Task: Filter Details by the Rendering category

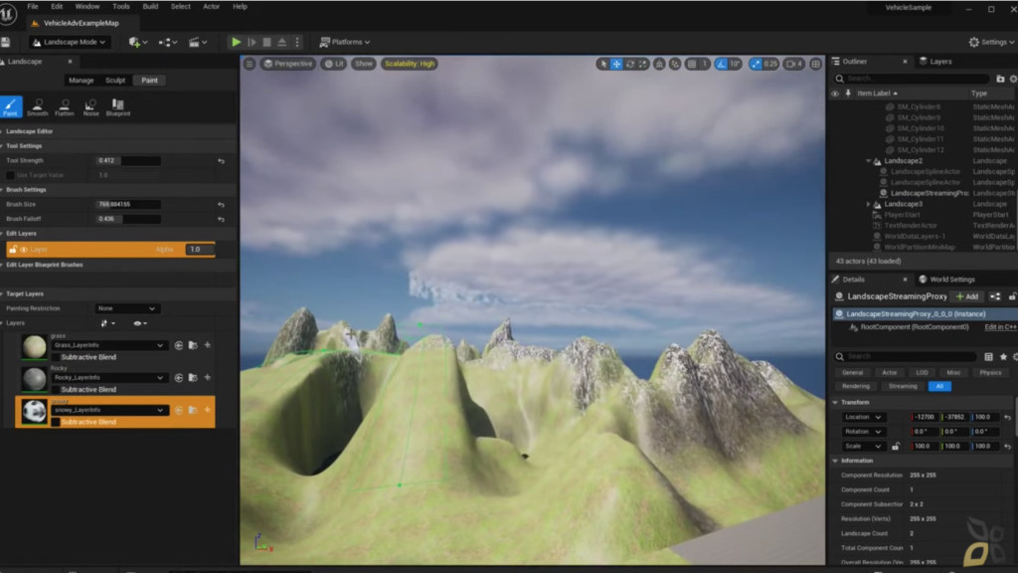Action: click(x=856, y=387)
